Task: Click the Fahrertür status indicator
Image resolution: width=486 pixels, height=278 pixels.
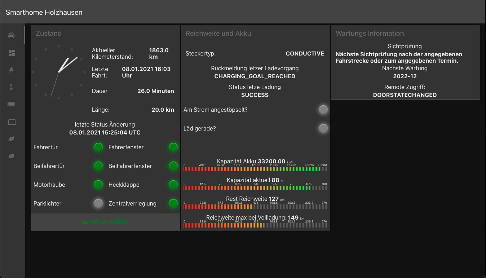Action: pyautogui.click(x=98, y=147)
